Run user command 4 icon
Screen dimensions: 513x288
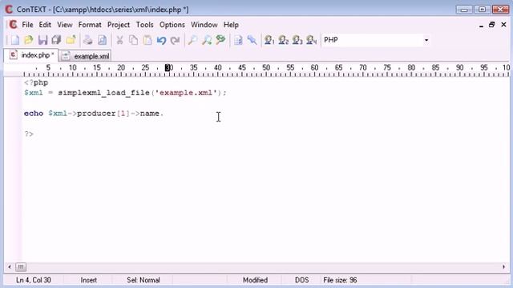point(312,40)
